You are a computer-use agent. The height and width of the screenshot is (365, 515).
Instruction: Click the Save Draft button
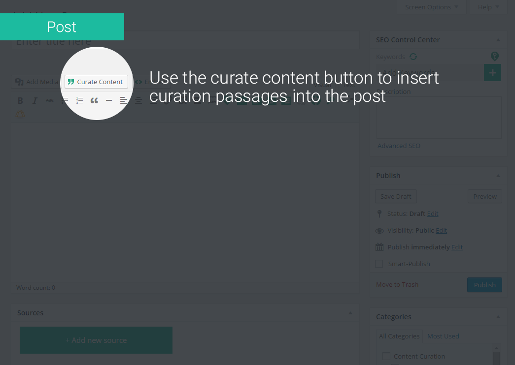point(396,196)
